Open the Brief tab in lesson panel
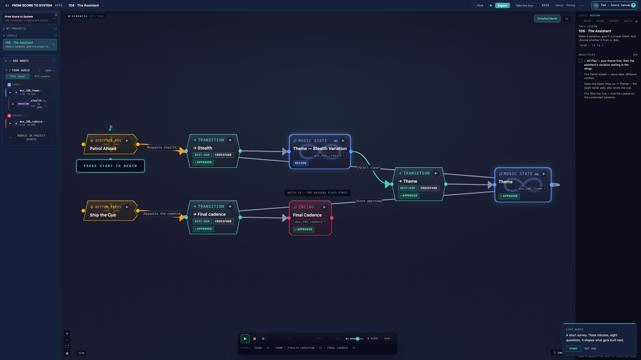641x360 pixels. [x=588, y=21]
